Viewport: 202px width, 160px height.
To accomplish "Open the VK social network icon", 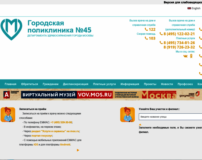I will point(185,56).
